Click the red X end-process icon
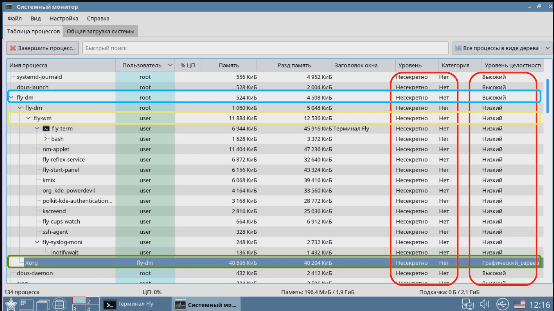Viewport: 554px width, 311px height. tap(13, 48)
